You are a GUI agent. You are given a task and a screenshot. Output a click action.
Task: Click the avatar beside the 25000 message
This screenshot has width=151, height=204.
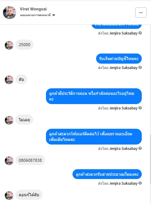(x=9, y=45)
